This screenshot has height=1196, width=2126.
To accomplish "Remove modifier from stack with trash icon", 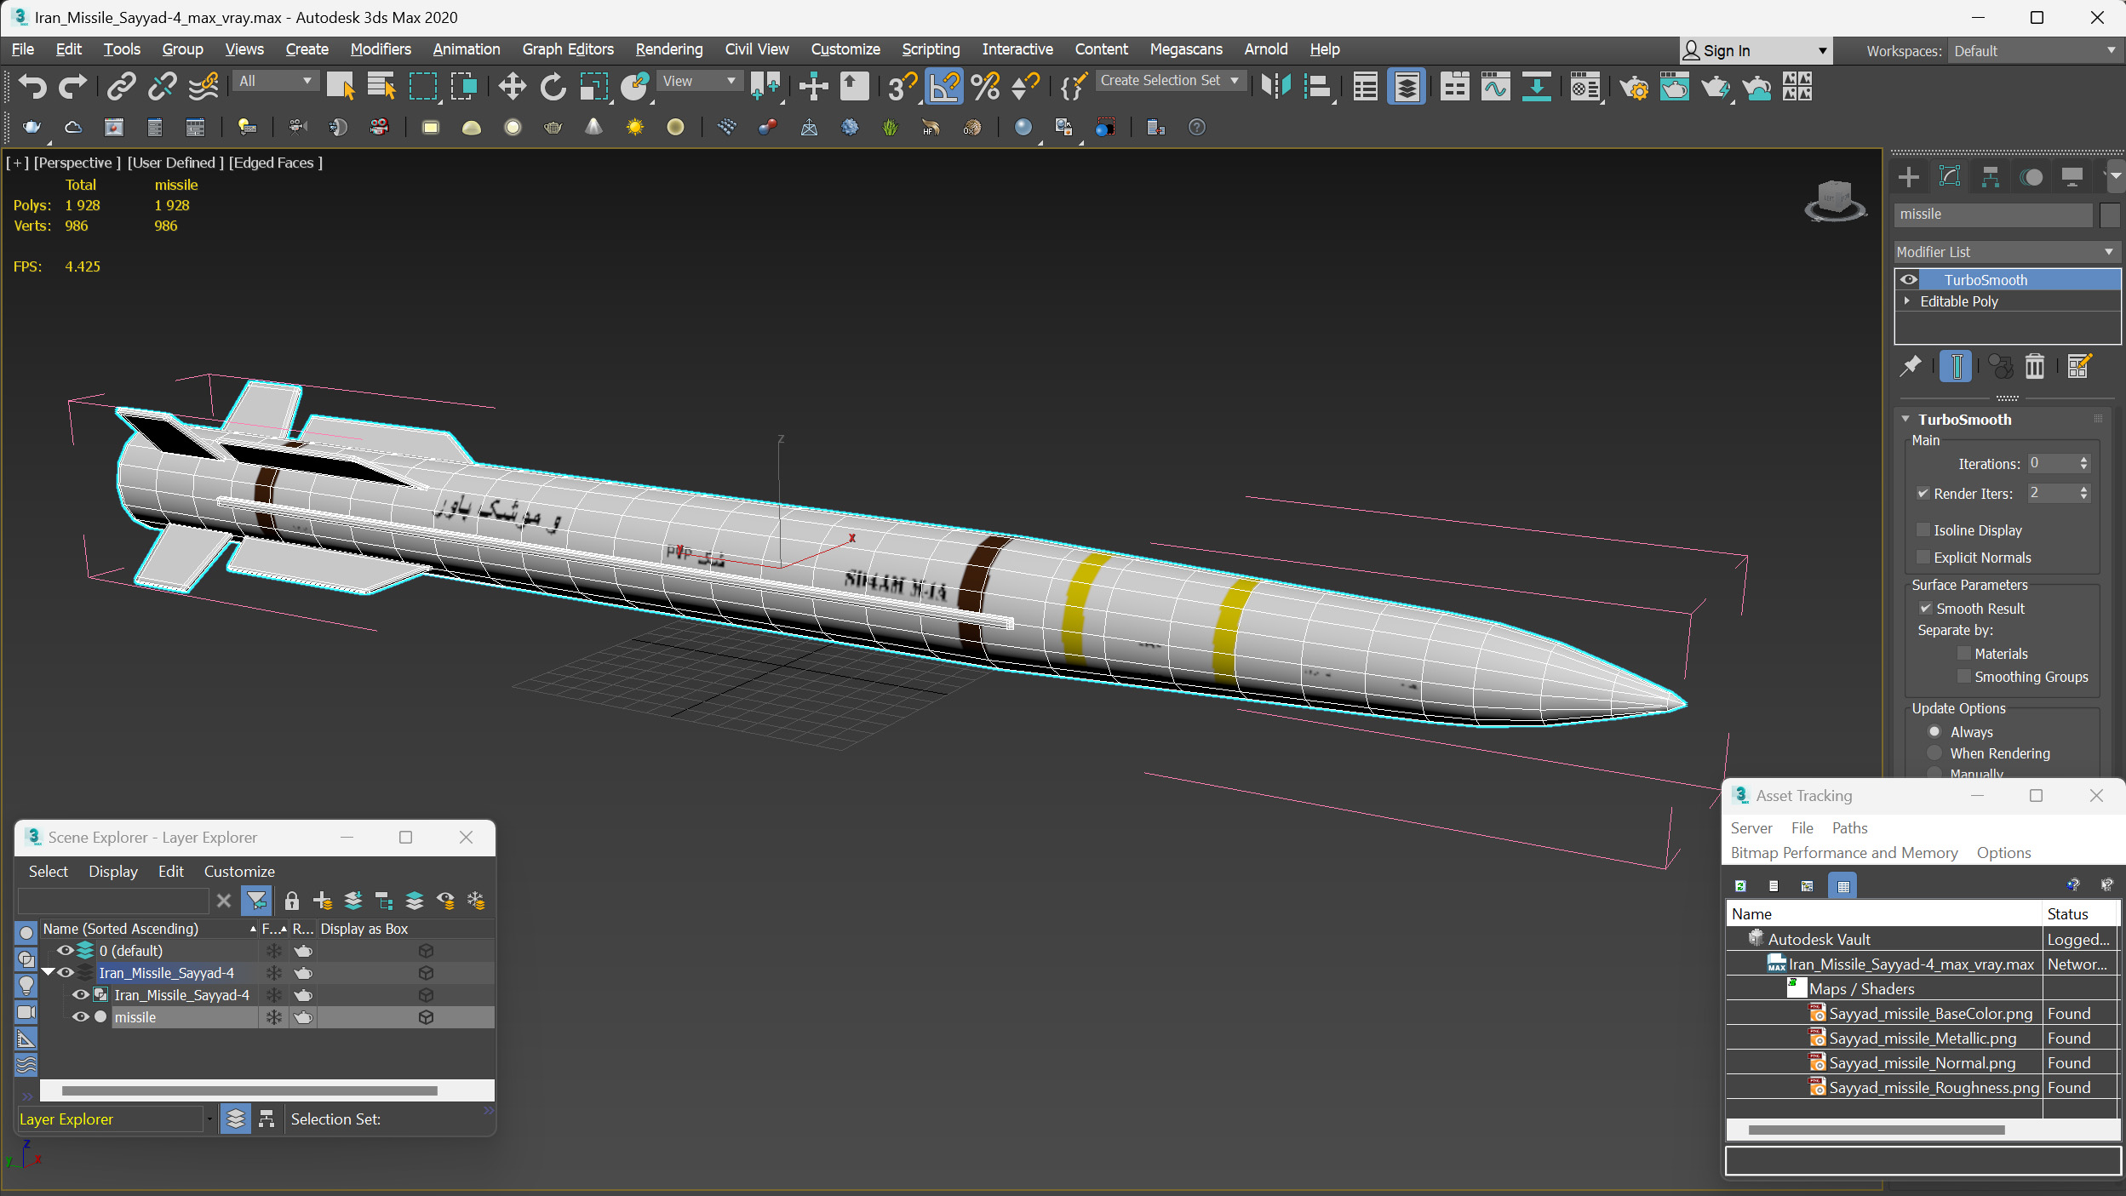I will 2035,366.
